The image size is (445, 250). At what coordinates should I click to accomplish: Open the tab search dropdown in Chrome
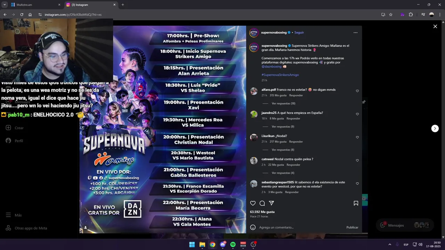pos(5,5)
